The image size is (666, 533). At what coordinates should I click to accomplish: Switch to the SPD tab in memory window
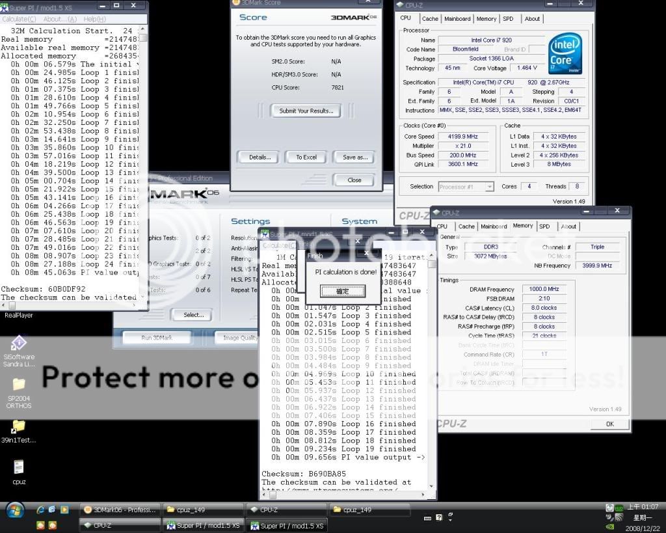click(544, 226)
